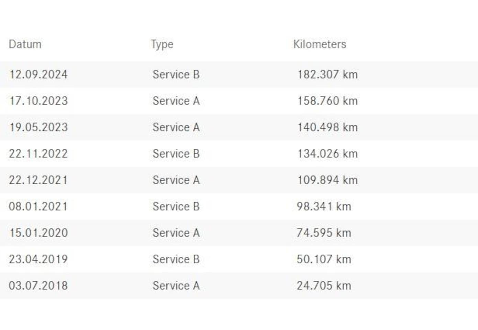Select the 17.10.2023 date entry
Screen dimensions: 478x330
38,101
